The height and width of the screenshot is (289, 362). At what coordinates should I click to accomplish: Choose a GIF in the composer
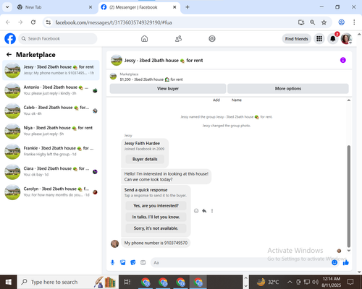pos(143,262)
